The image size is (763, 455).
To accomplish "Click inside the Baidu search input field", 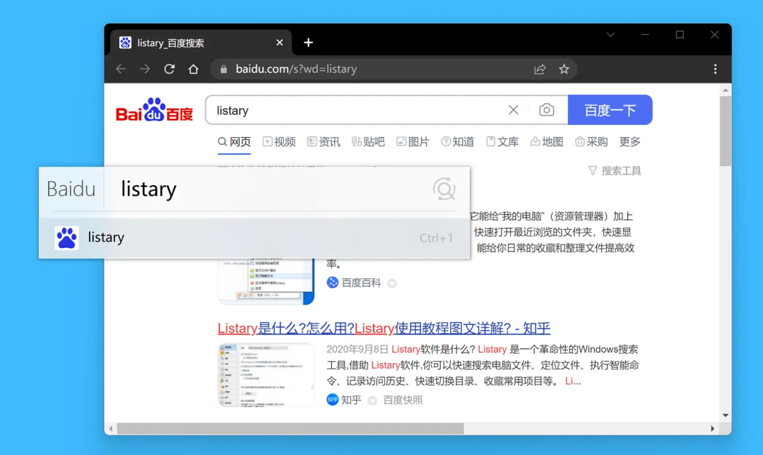I will pyautogui.click(x=318, y=110).
